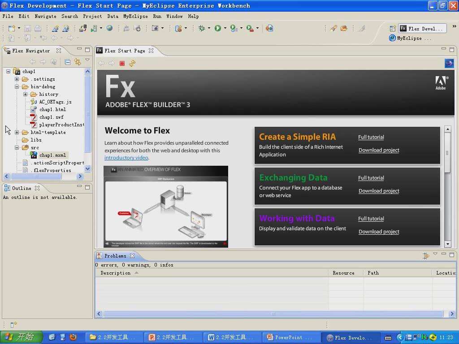Refresh the Flex Start Page
The height and width of the screenshot is (344, 459).
[132, 64]
